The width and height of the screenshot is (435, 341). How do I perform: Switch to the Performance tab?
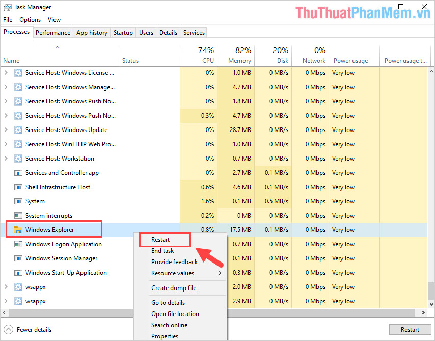53,32
